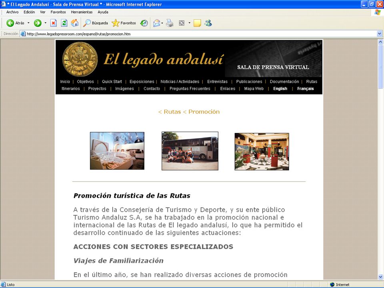384x288 pixels.
Task: Open the Exposiciones link
Action: pyautogui.click(x=142, y=82)
